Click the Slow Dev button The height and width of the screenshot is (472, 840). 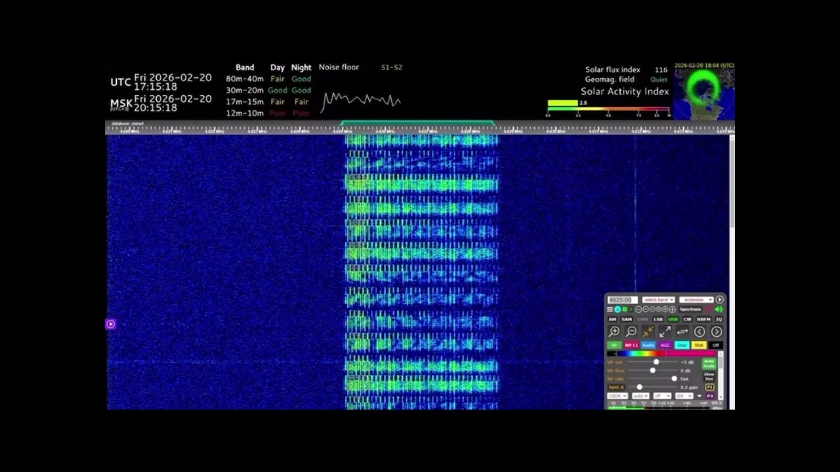click(709, 376)
